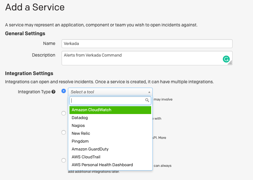Pick Pingdom from the tool list
This screenshot has width=253, height=180.
click(x=110, y=141)
